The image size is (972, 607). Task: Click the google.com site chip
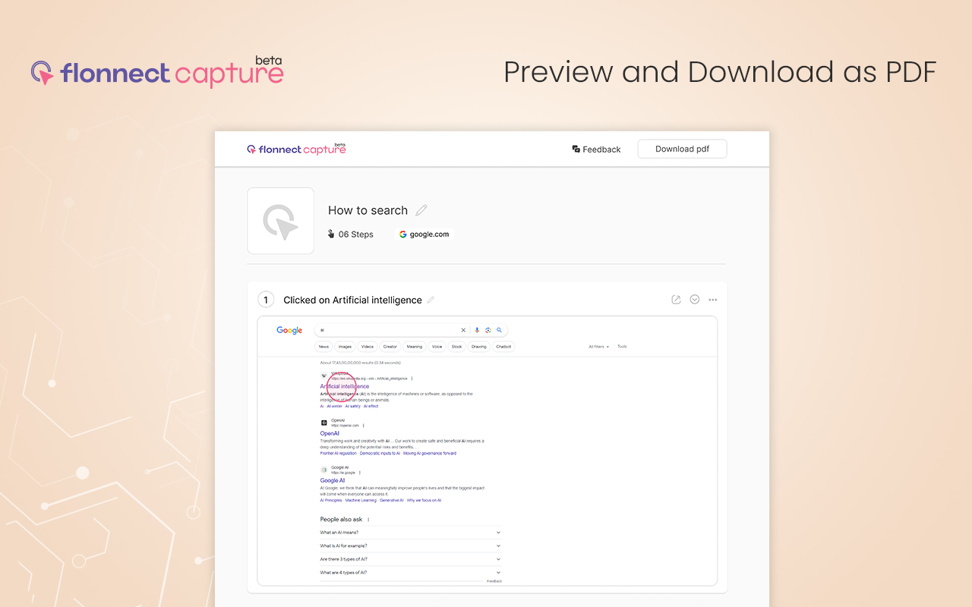tap(424, 234)
